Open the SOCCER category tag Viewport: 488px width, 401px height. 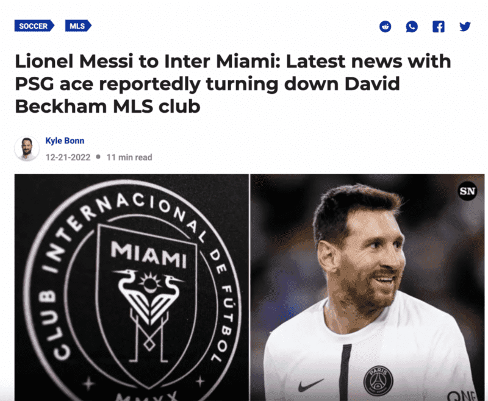34,26
